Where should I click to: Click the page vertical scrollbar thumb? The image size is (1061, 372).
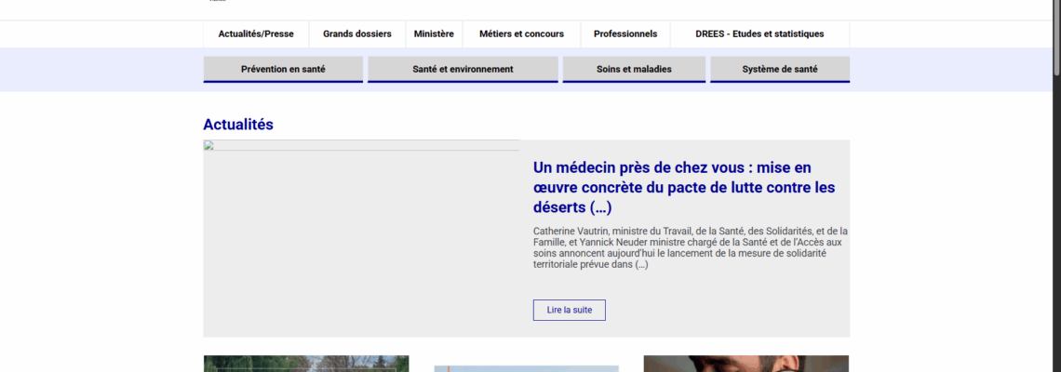[1056, 37]
